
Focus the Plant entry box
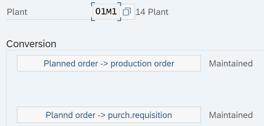click(106, 12)
